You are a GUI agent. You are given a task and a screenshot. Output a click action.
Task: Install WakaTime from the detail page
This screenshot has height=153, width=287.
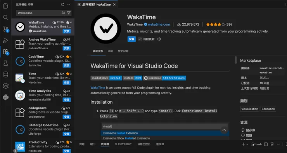(x=131, y=39)
